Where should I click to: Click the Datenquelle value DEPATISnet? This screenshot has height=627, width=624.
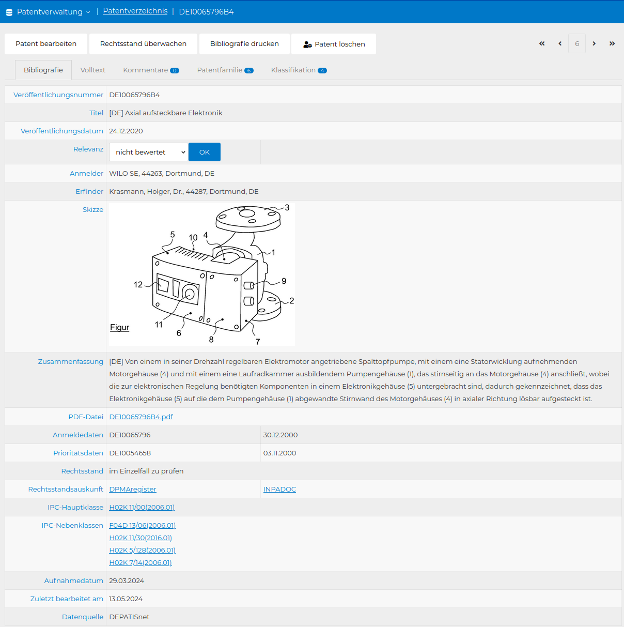click(x=129, y=617)
